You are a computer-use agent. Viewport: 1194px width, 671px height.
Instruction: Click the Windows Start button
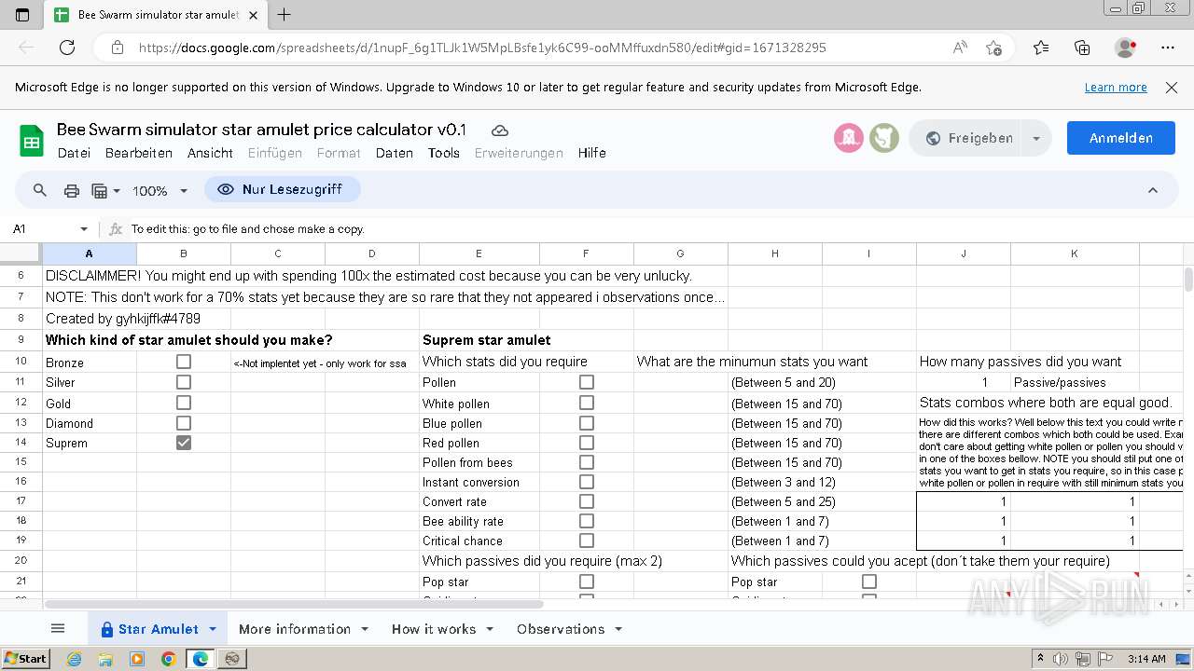26,659
